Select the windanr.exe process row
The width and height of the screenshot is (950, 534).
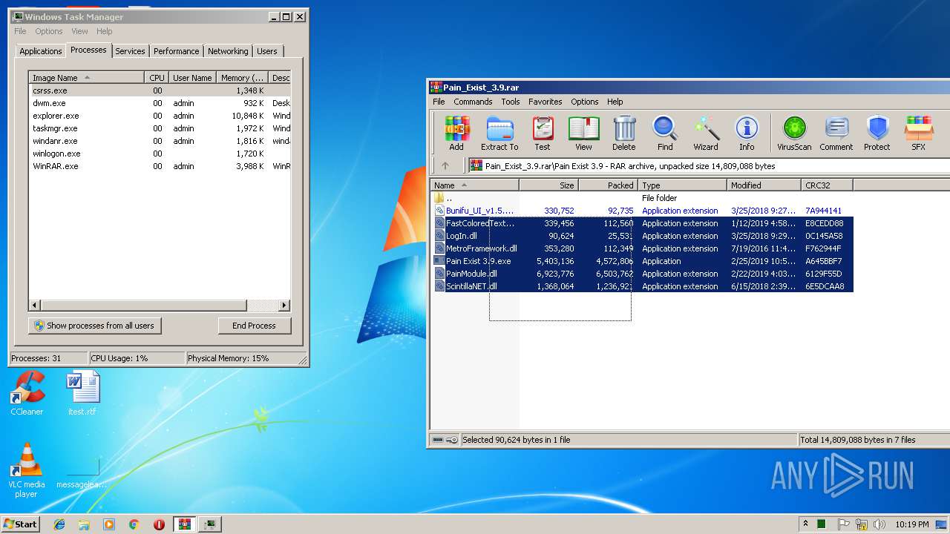point(160,141)
